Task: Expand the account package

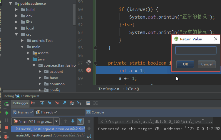Action: point(40,72)
